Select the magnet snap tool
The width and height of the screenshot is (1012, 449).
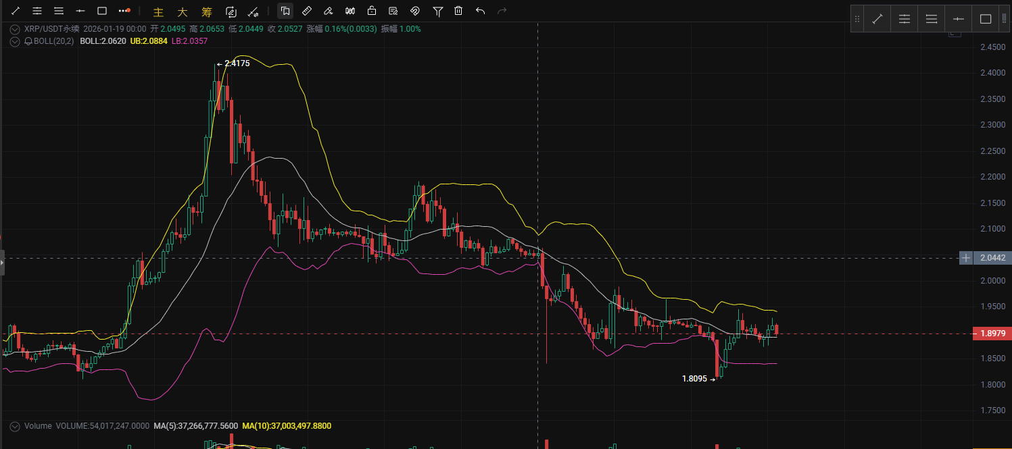(x=415, y=11)
